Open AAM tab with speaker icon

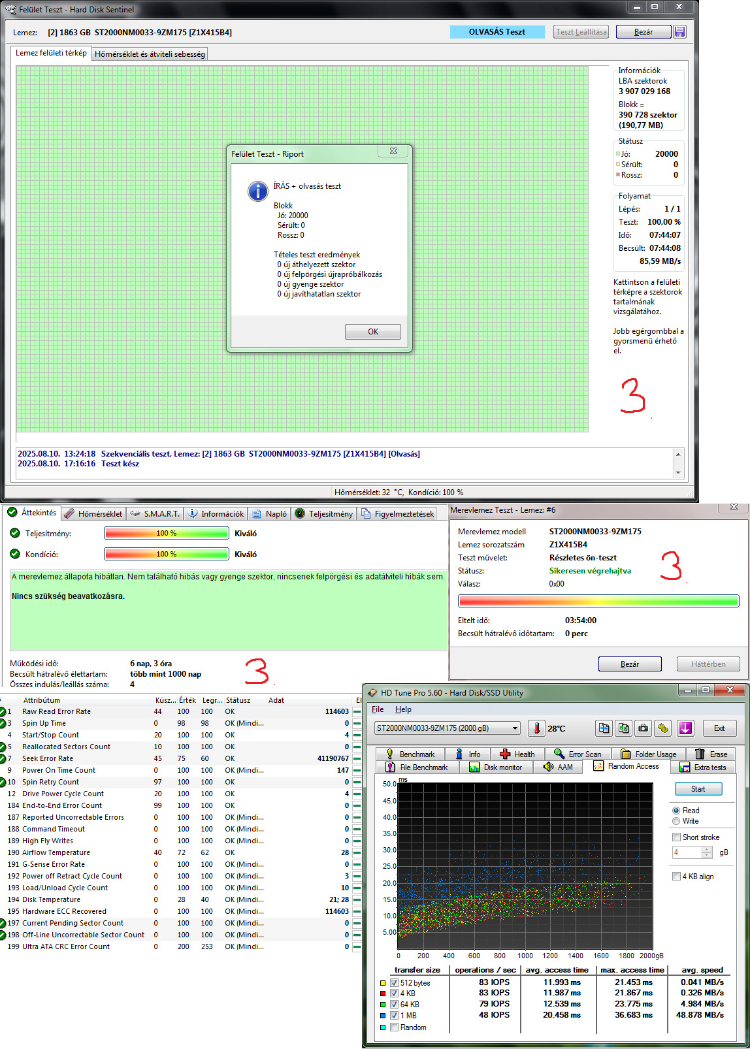tap(557, 767)
